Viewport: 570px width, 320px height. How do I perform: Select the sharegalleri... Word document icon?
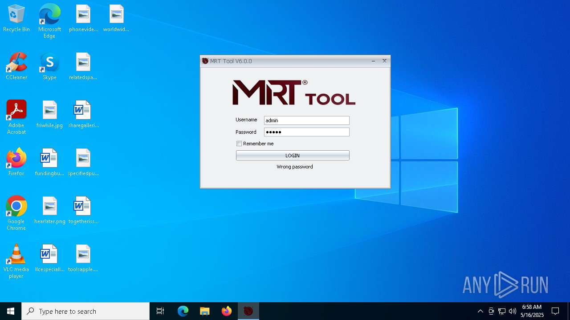tap(83, 115)
